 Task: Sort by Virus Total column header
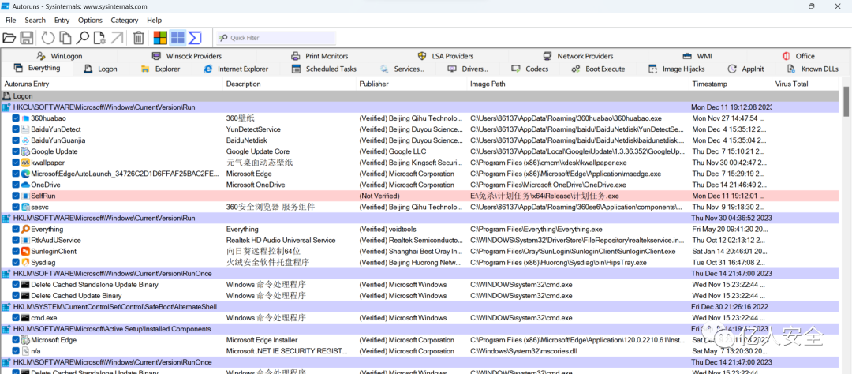tap(805, 84)
